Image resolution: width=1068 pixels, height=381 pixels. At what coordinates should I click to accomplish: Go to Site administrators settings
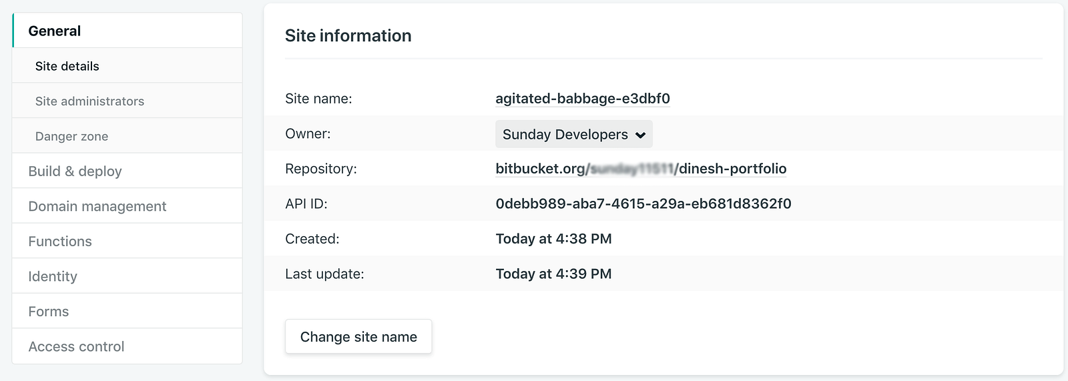click(89, 101)
